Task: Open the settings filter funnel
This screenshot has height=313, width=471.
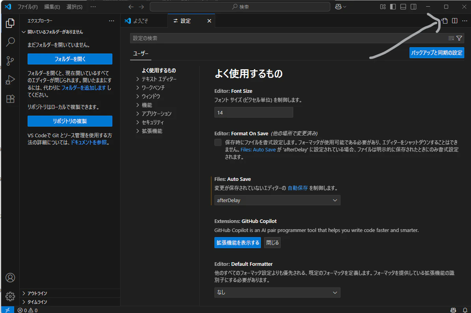Action: [459, 38]
